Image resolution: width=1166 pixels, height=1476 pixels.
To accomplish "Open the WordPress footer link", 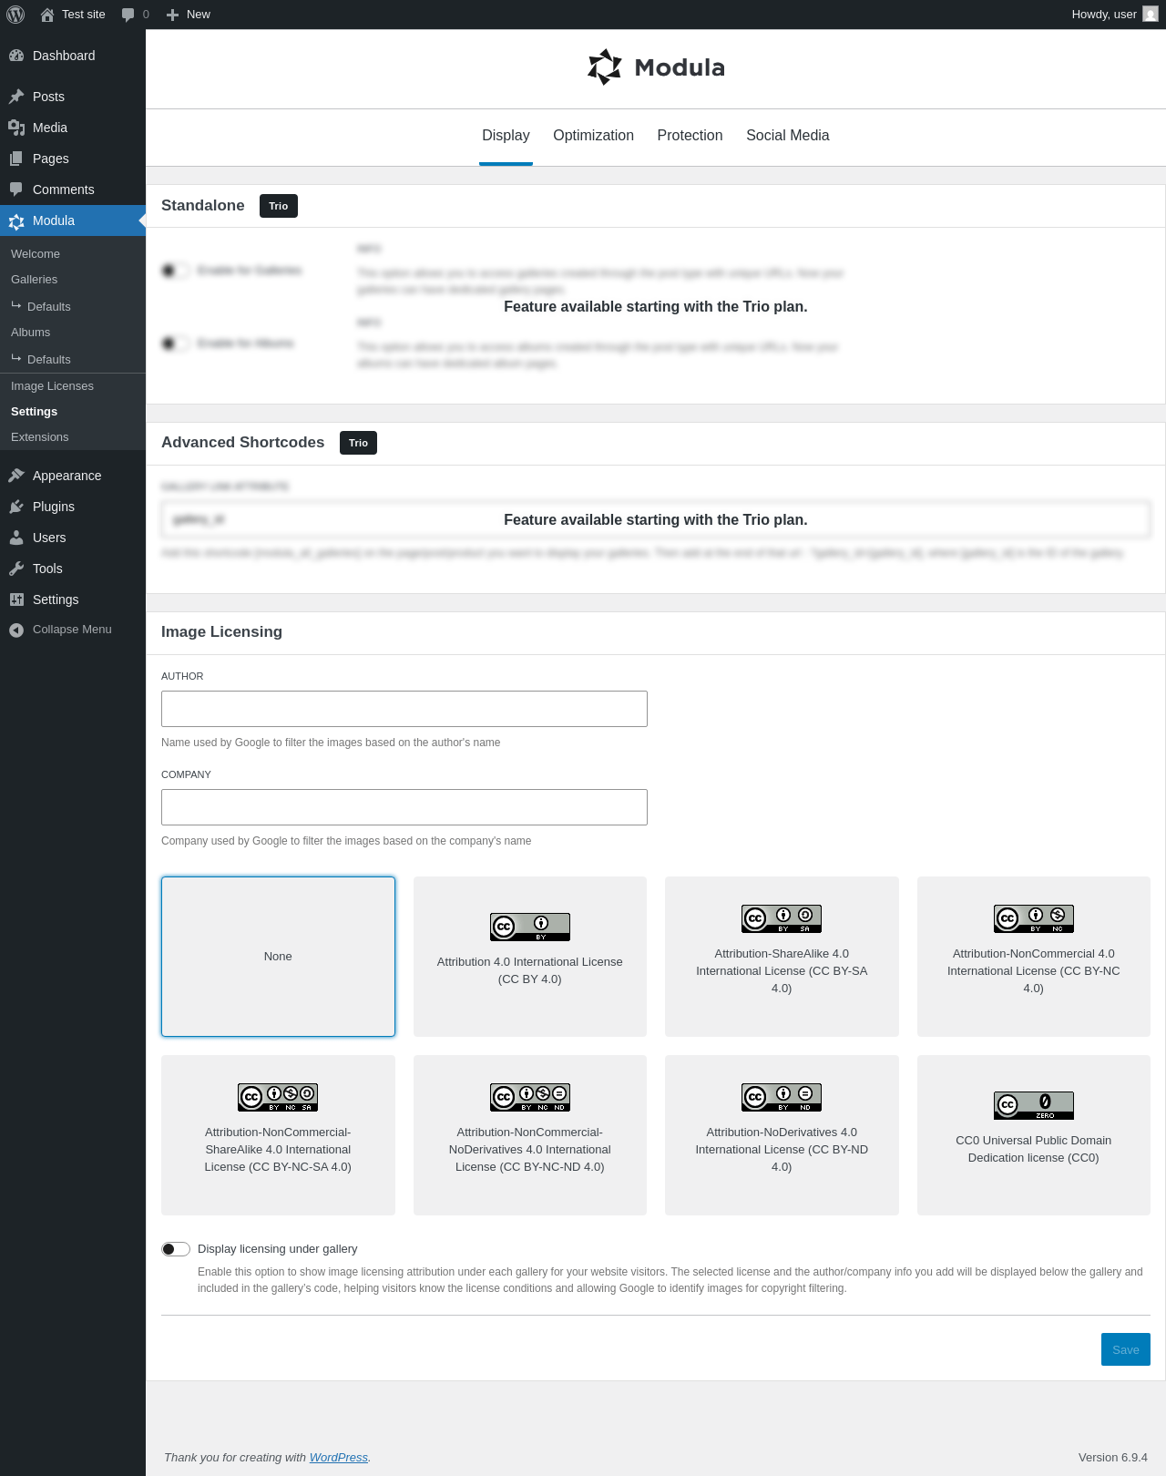I will (339, 1458).
